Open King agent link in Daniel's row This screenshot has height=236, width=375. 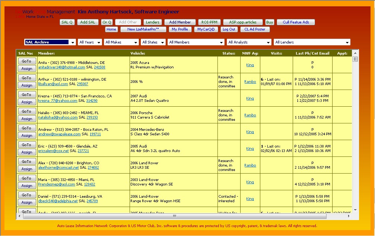250,198
